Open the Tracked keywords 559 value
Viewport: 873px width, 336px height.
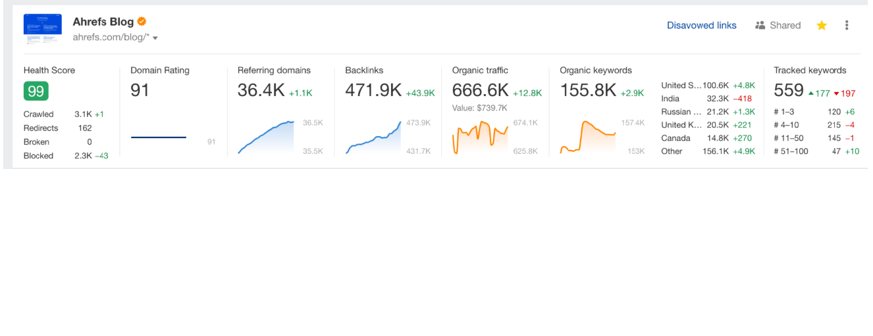[x=788, y=91]
